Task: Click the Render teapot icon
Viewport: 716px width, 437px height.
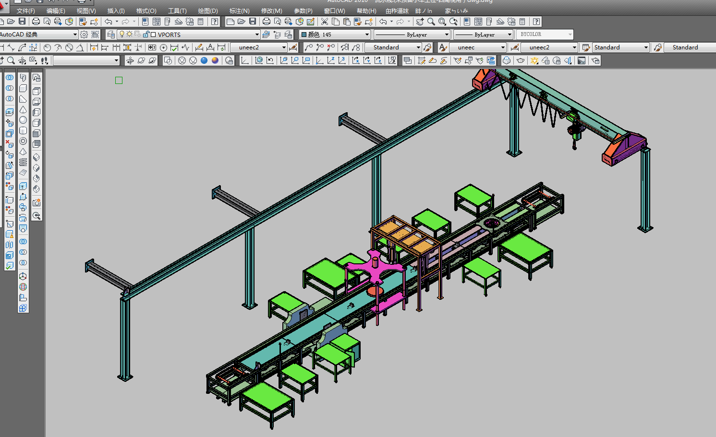Action: (520, 60)
